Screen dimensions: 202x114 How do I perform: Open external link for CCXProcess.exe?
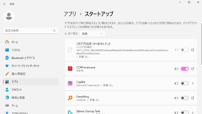[x=193, y=69]
